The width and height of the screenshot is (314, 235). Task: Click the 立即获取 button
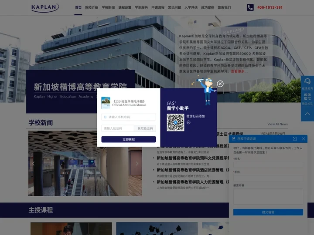point(129,140)
